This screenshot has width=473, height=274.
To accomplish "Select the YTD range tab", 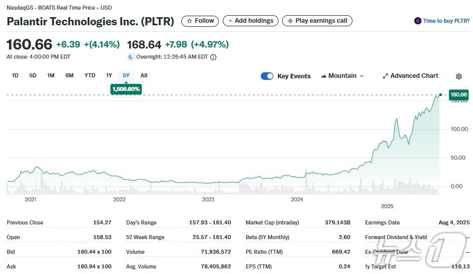I will tap(90, 75).
